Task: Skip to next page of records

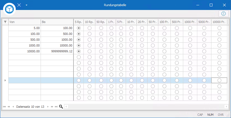Action: tap(52, 107)
